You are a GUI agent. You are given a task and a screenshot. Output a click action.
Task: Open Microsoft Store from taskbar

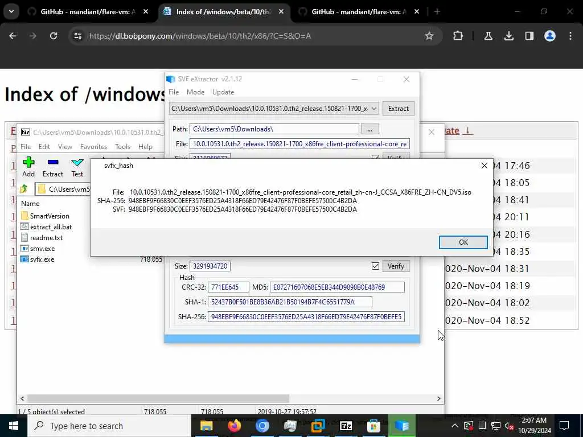tap(373, 426)
